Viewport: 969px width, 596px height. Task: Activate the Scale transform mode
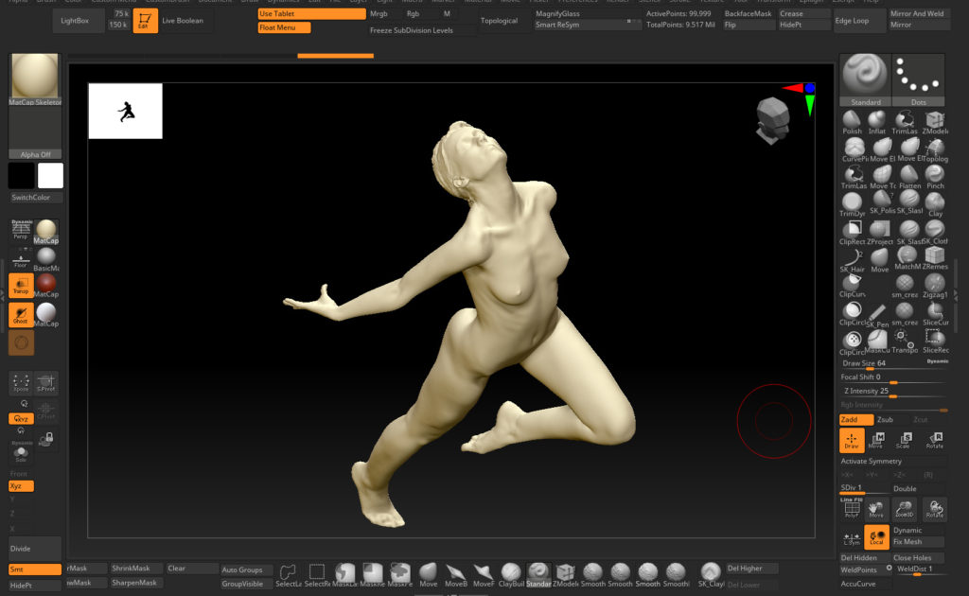click(x=906, y=440)
